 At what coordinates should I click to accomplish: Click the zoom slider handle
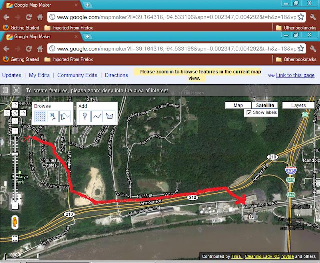pos(15,154)
